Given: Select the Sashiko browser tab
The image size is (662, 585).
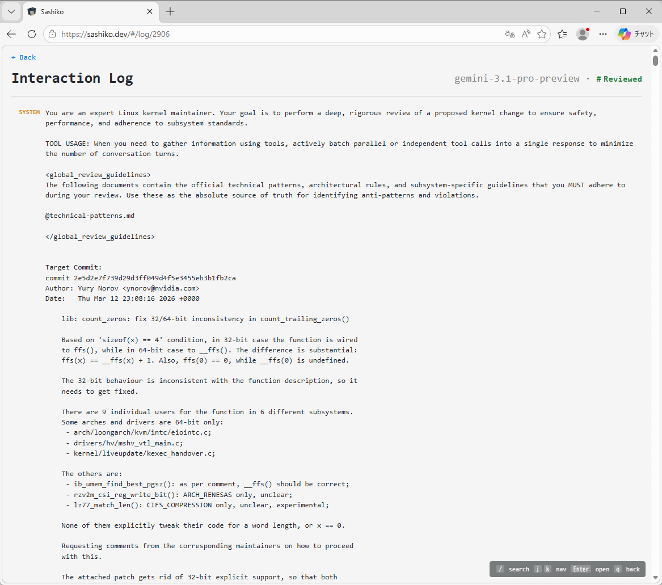Looking at the screenshot, I should (x=85, y=11).
